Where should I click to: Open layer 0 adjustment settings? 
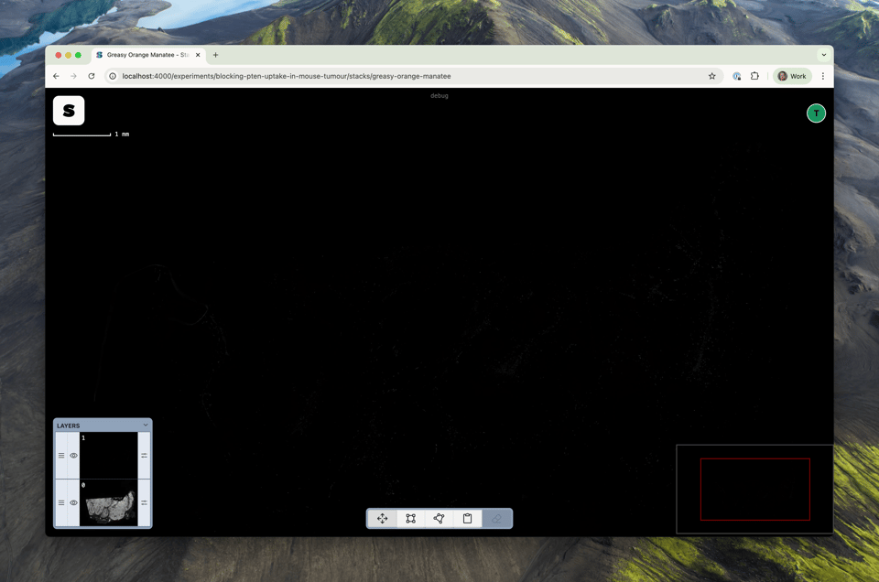coord(144,503)
